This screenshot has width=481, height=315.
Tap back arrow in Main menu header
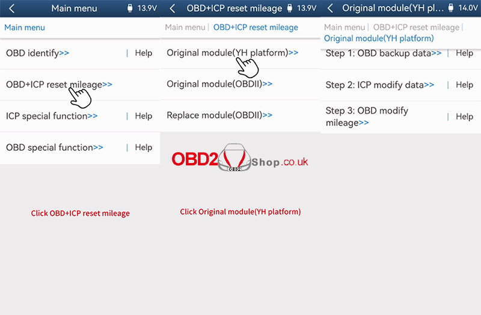[x=11, y=8]
